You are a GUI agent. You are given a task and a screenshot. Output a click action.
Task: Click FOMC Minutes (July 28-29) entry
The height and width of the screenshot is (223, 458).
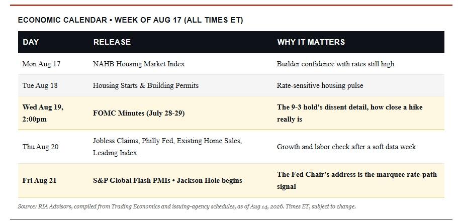click(139, 113)
